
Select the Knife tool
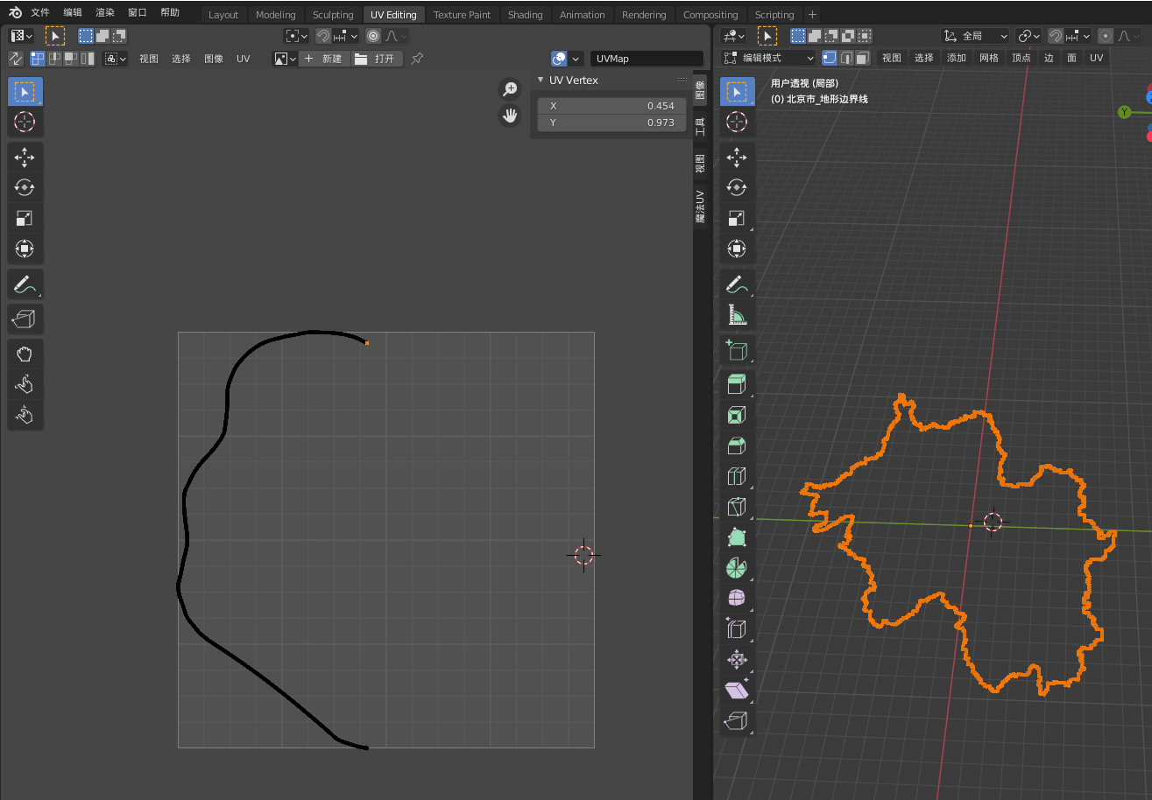(x=737, y=507)
